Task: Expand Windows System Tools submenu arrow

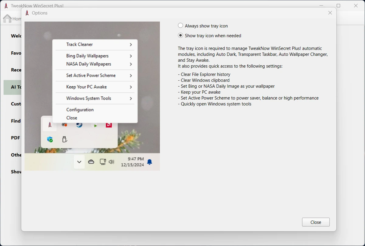Action: click(131, 99)
